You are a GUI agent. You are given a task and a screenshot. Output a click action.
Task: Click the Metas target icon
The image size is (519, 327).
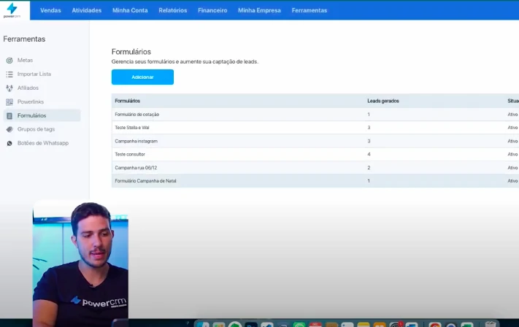pyautogui.click(x=9, y=61)
